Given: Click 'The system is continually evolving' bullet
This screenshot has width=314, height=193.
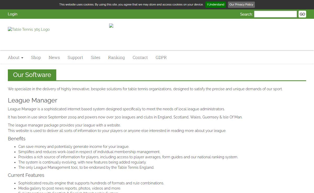Looking at the screenshot, I should [x=82, y=162].
